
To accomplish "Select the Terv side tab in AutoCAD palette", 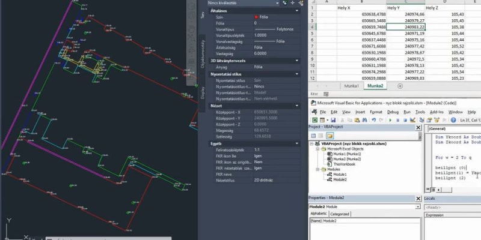I will click(x=202, y=16).
